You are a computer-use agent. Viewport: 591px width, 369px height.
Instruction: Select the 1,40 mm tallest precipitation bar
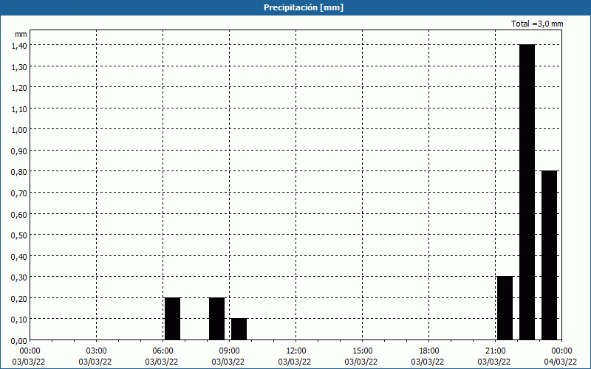(527, 193)
